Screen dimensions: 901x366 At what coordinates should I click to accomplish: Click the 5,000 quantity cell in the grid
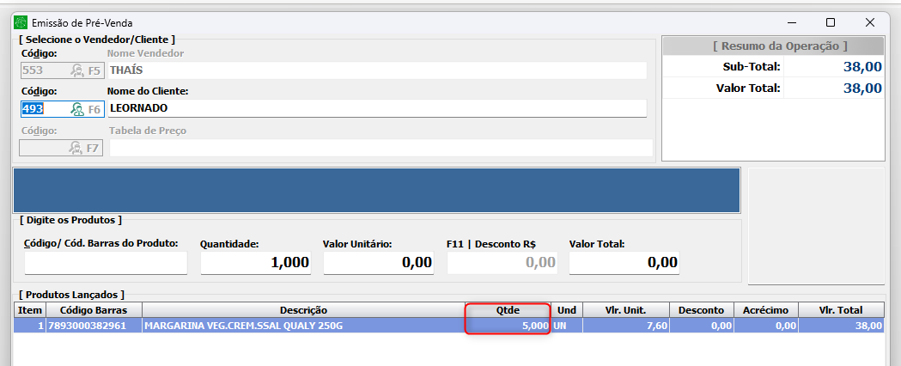pos(509,326)
